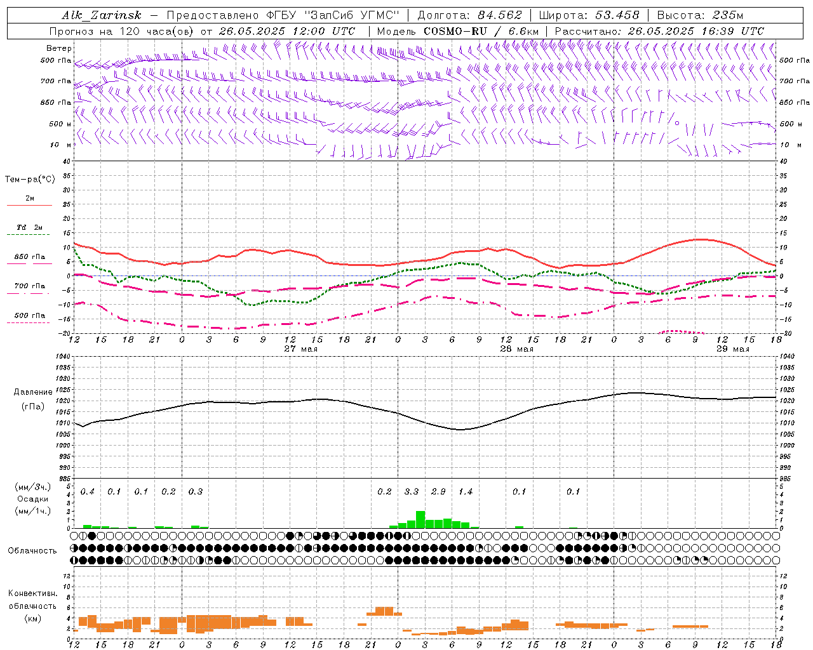Click the 2.9 three-hour precipitation value
813x650 pixels.
(438, 492)
